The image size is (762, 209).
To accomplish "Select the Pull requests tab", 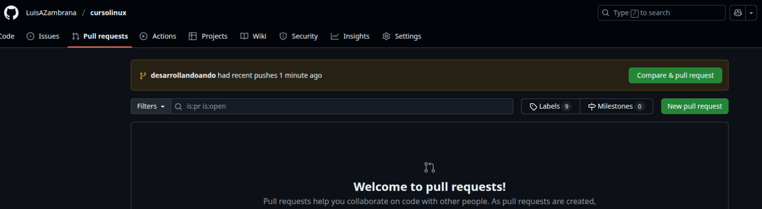I will [100, 36].
